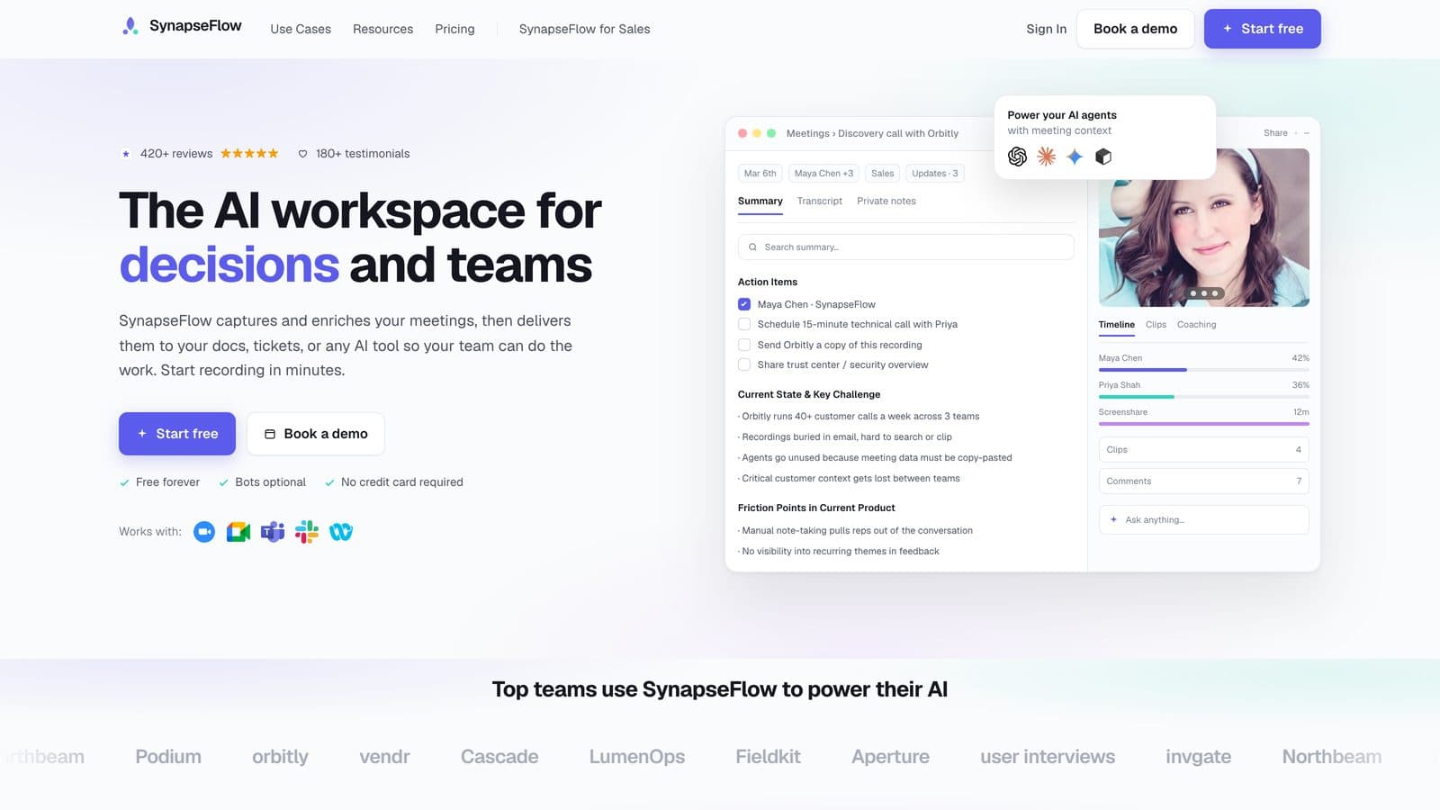Expand the Comments row showing 7

pyautogui.click(x=1203, y=481)
